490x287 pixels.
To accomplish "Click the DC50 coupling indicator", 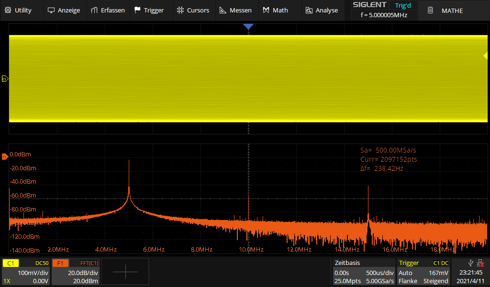I will [x=42, y=263].
